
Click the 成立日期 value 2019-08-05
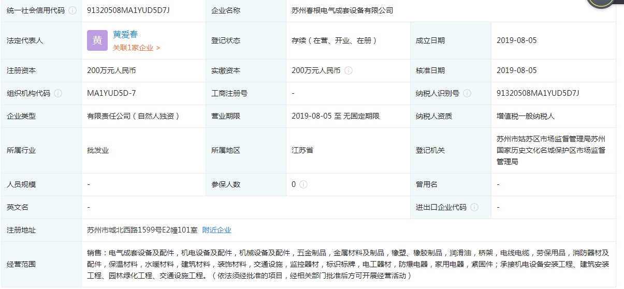516,40
